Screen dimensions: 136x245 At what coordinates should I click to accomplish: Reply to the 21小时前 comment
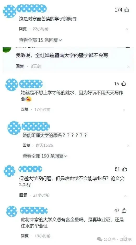click(x=23, y=195)
